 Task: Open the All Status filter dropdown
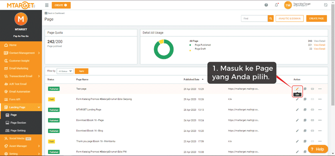click(x=65, y=71)
